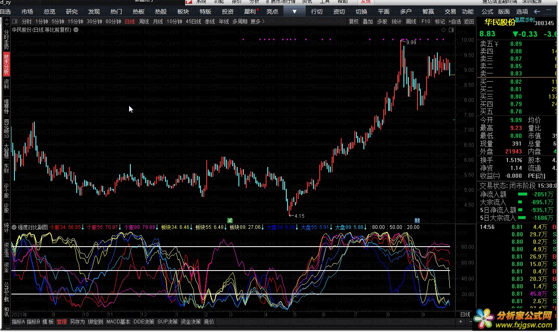Click the 绑定到 bottom tab
The image size is (559, 332).
tap(96, 322)
